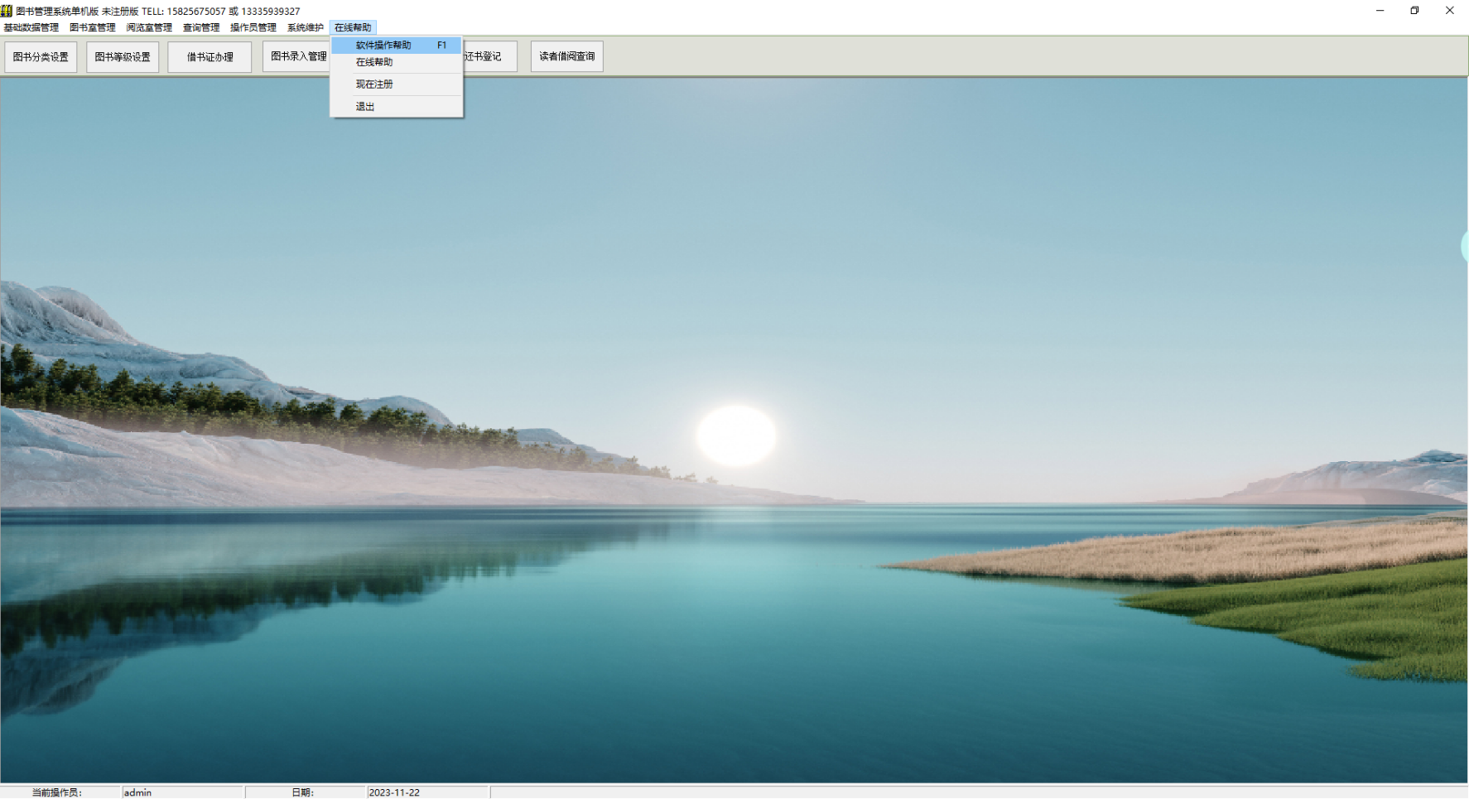This screenshot has height=799, width=1469.
Task: Open the 查询管理 menu
Action: point(201,27)
